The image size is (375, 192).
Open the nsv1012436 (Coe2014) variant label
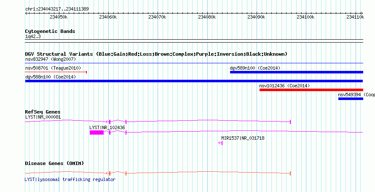pos(284,86)
